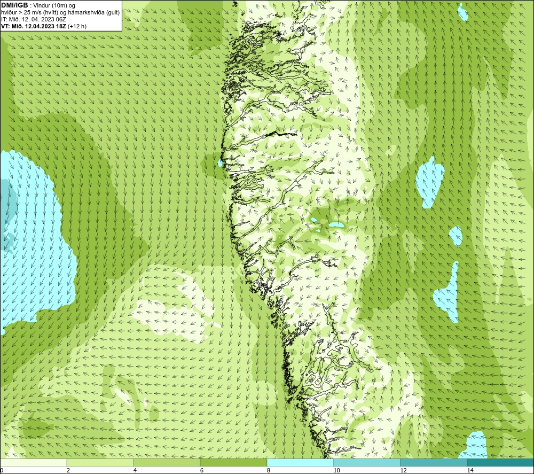Click the "12" legend scale label
534x474 pixels.
tap(403, 470)
